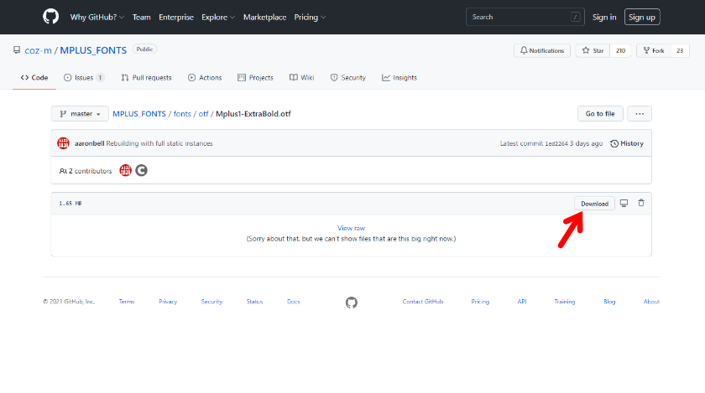Open the latest commit hash link
The height and width of the screenshot is (393, 705).
556,144
